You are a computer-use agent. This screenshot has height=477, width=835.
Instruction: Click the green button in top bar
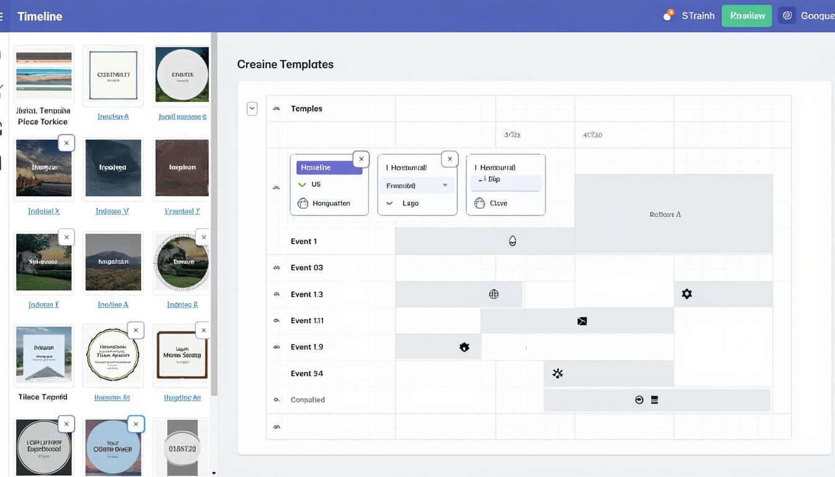(747, 16)
